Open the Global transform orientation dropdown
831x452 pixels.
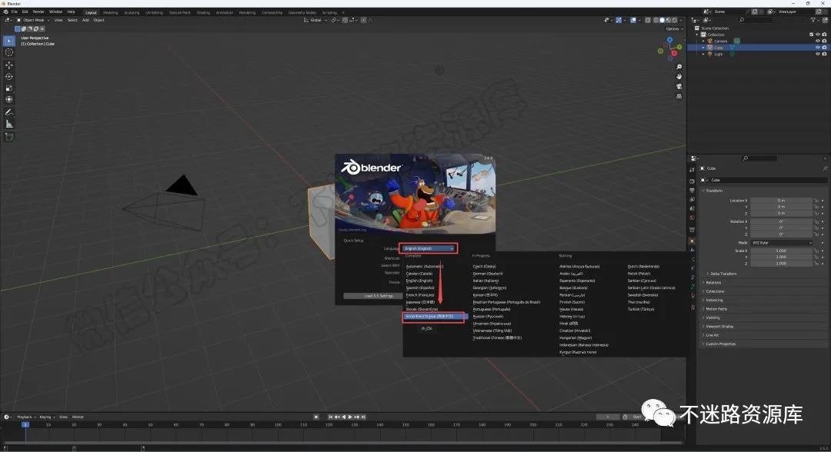click(x=315, y=20)
